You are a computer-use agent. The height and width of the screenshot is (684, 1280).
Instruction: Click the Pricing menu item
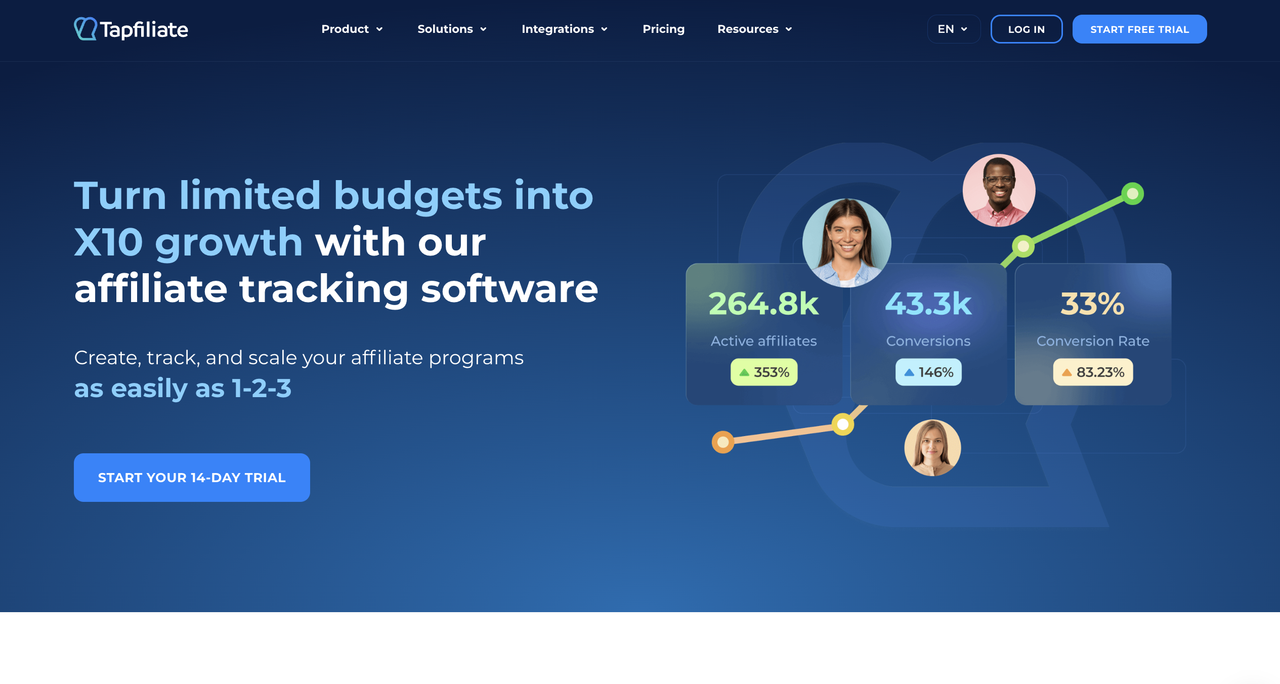tap(664, 29)
